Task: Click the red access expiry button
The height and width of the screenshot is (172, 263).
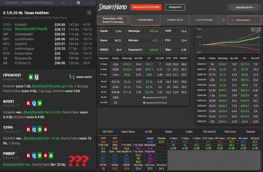Action: (146, 7)
